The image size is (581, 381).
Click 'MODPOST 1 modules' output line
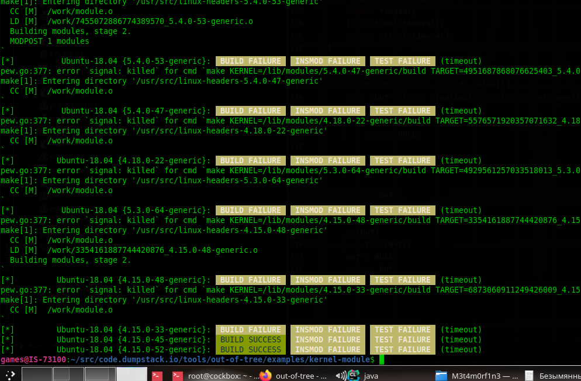coord(49,41)
